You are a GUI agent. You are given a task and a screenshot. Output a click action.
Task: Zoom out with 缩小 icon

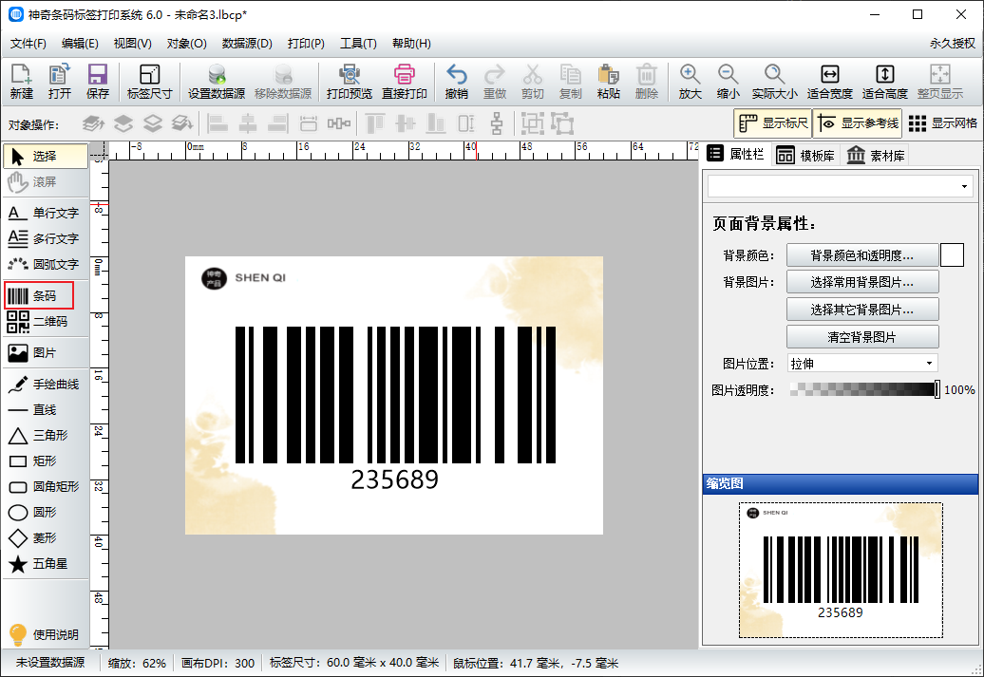pyautogui.click(x=728, y=82)
